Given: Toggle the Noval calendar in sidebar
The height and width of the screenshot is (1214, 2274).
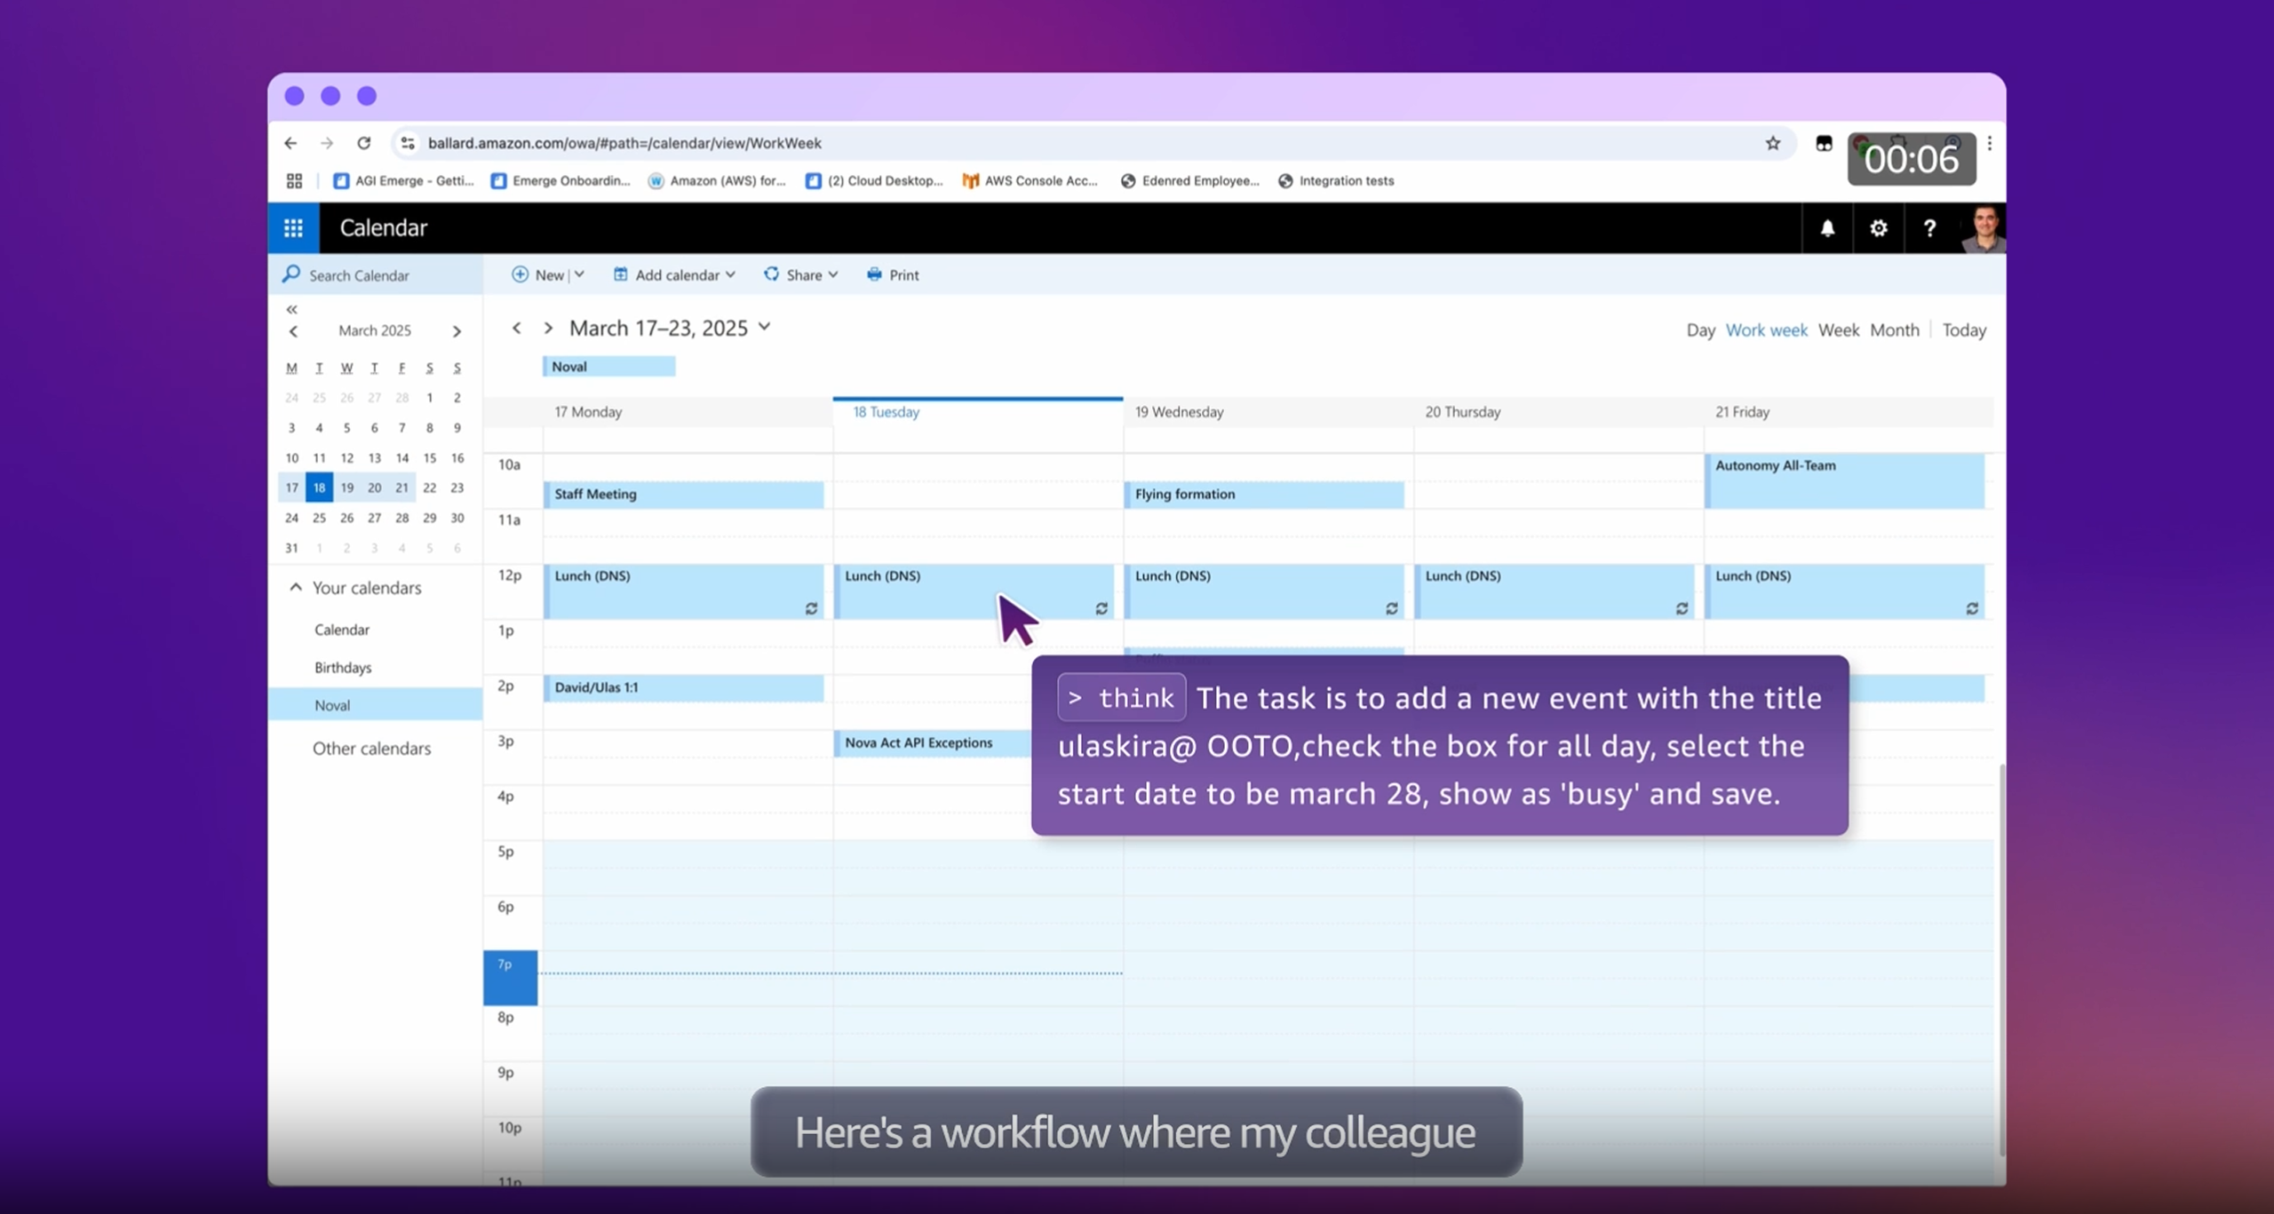Looking at the screenshot, I should (332, 705).
